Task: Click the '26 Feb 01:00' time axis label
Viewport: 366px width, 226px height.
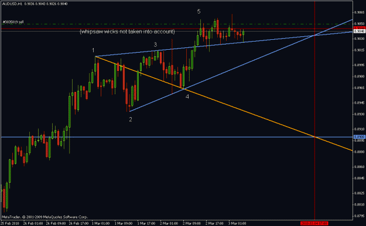Action: pos(33,224)
